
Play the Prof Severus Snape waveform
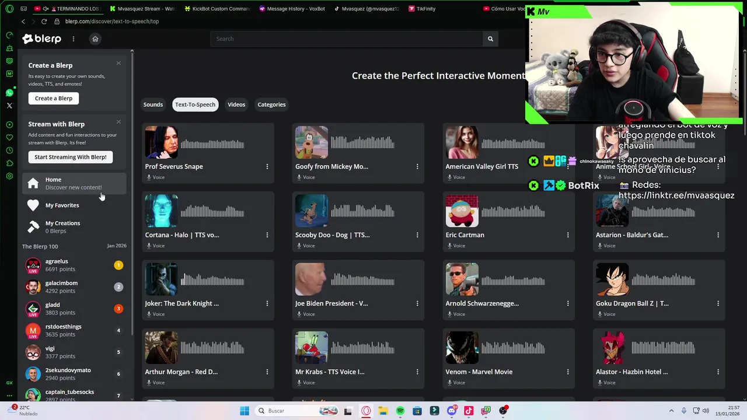pos(212,143)
